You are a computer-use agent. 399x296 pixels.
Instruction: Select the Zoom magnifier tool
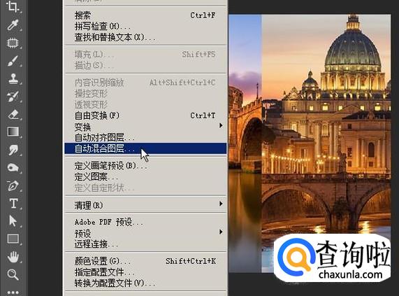point(13,274)
